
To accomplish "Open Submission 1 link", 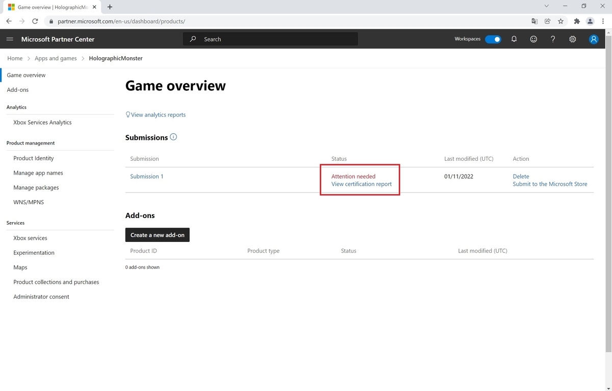I will (147, 177).
